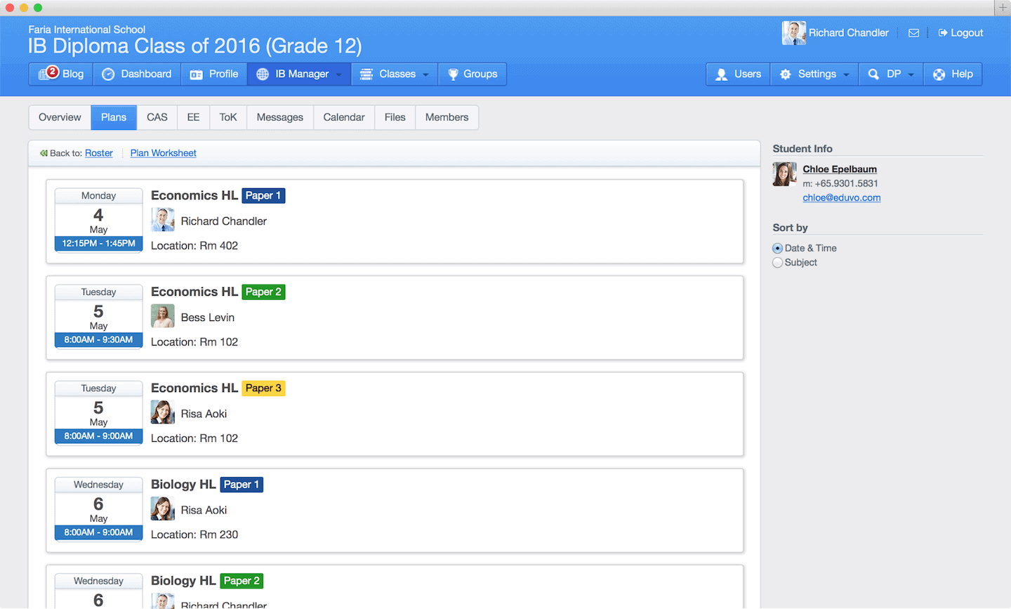Click green Paper 2 badge for Economics HL

(x=263, y=292)
